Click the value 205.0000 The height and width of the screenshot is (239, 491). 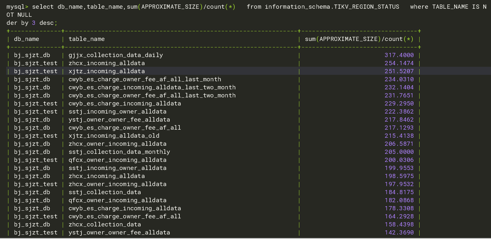pos(399,152)
